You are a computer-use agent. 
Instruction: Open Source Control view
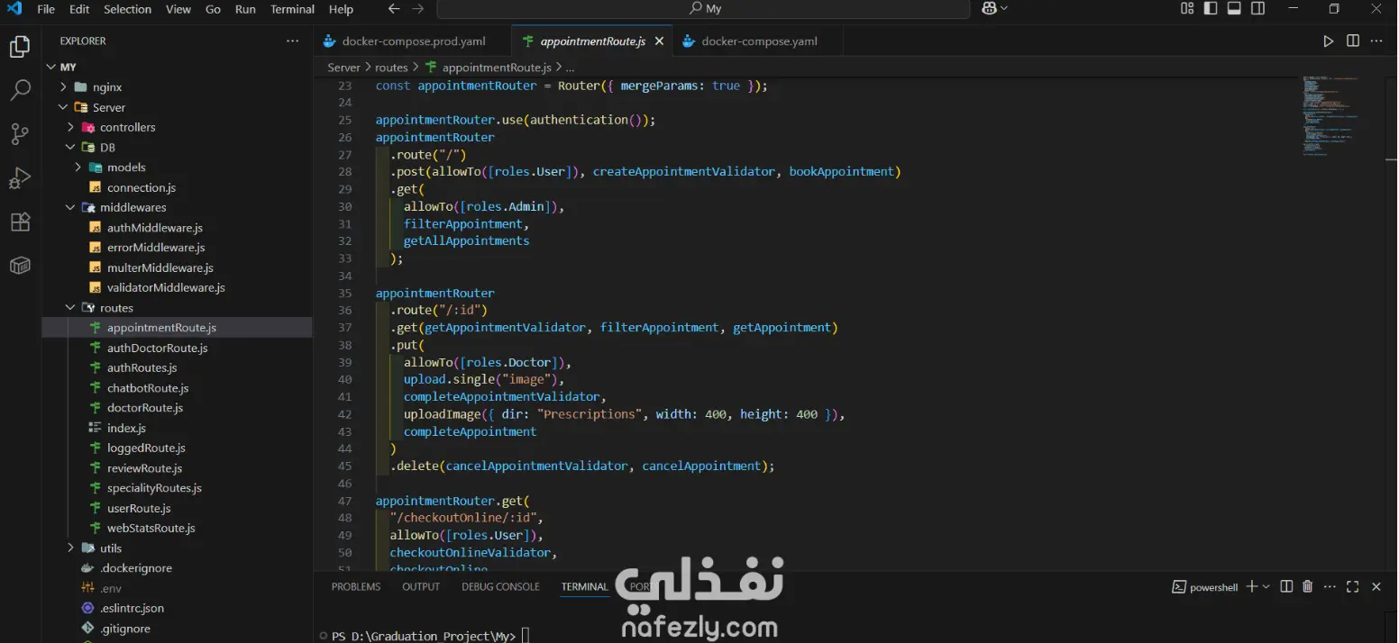(20, 134)
